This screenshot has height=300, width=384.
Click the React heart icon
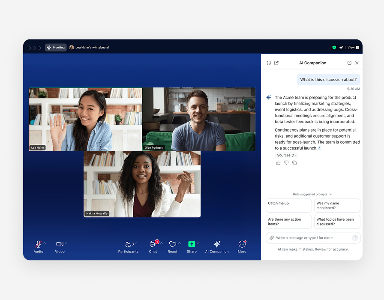coord(172,244)
